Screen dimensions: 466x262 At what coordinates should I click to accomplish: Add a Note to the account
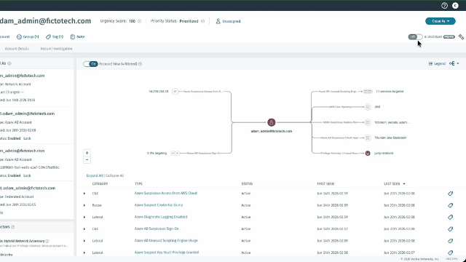coord(78,37)
